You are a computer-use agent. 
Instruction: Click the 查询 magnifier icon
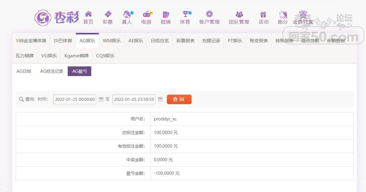(21, 99)
